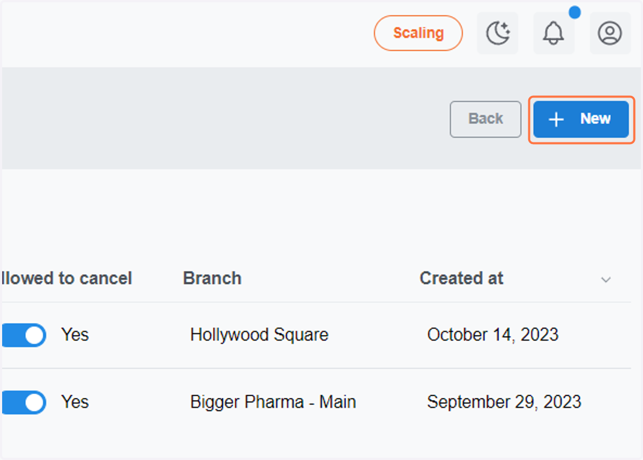Click the Allowed to cancel column header
This screenshot has width=643, height=460.
tap(66, 278)
